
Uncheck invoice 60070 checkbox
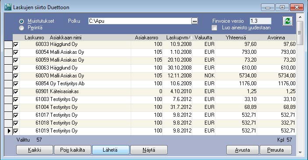(16, 76)
